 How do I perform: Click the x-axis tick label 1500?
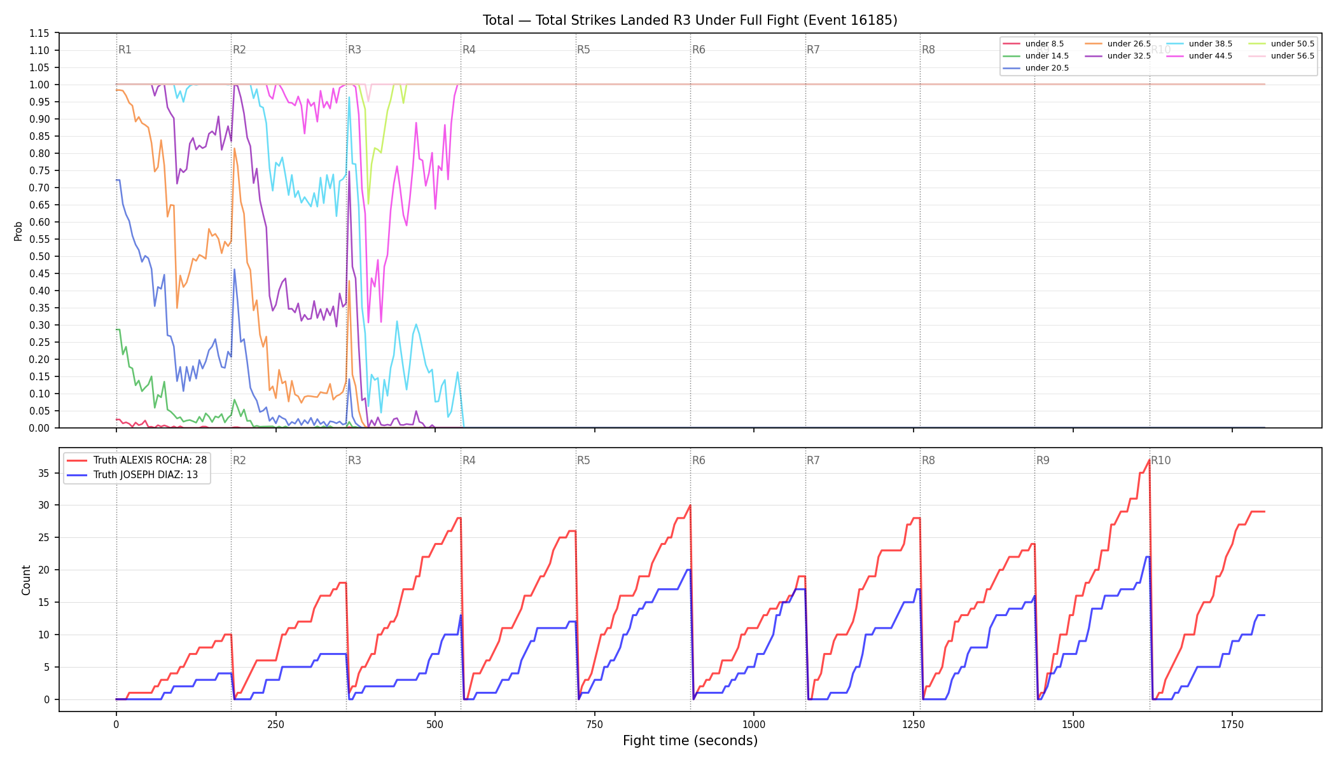click(x=1073, y=724)
